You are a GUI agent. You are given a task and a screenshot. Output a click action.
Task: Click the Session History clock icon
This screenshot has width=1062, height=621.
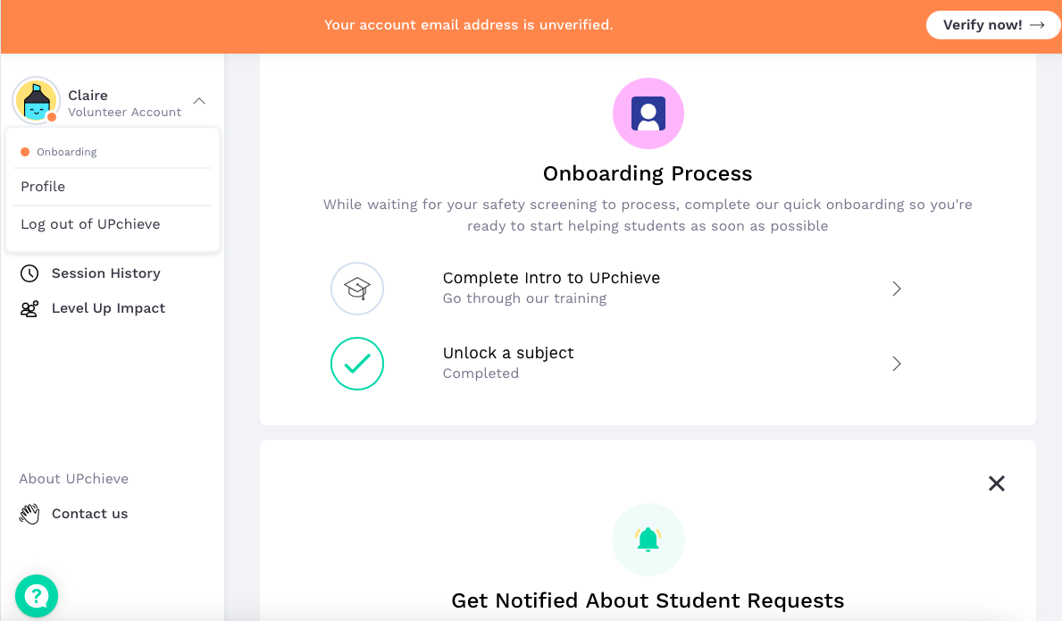[x=29, y=273]
